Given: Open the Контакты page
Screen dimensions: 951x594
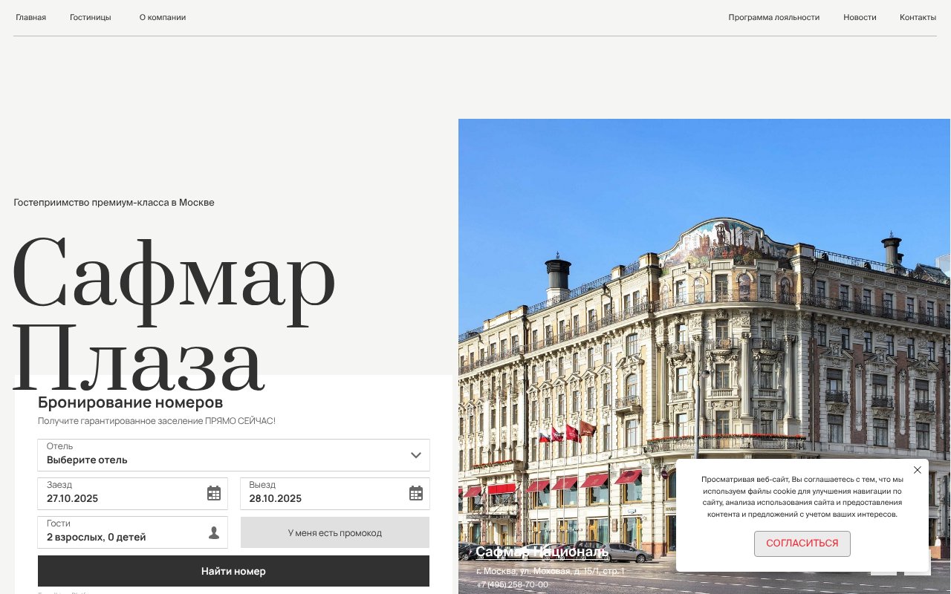Looking at the screenshot, I should 918,17.
